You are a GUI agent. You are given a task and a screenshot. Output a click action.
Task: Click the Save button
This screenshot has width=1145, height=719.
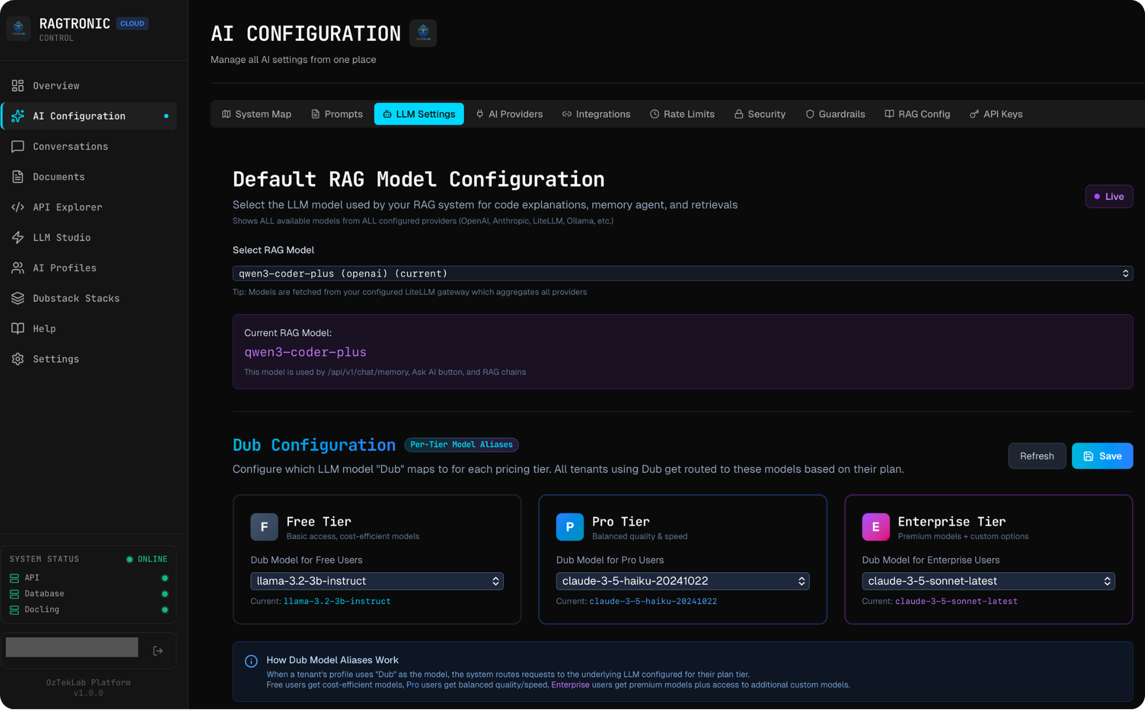1102,456
